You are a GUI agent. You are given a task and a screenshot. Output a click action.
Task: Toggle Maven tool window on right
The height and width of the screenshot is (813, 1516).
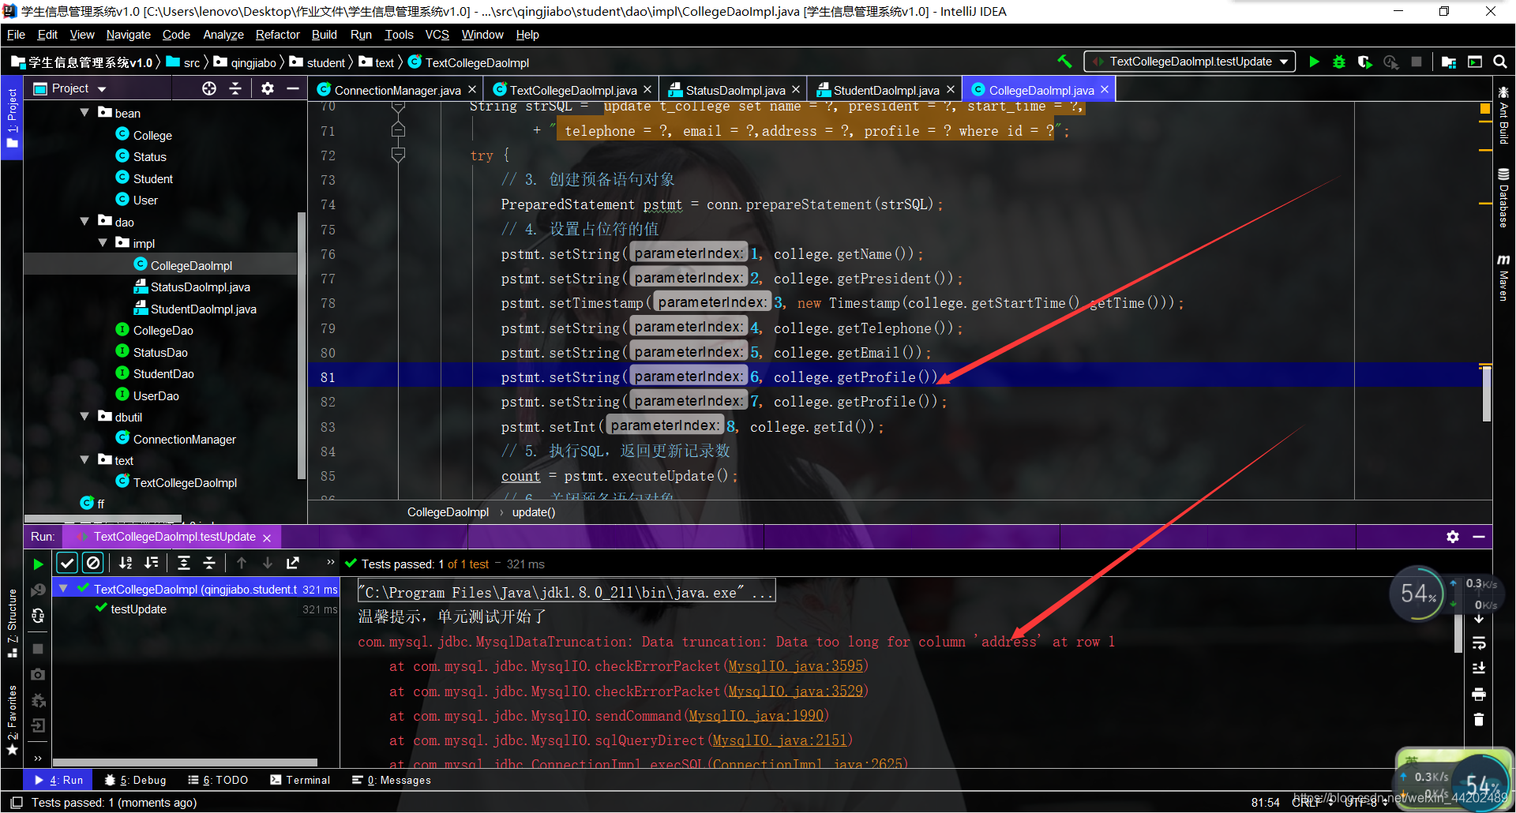pyautogui.click(x=1503, y=277)
